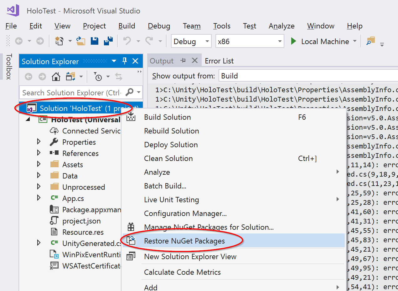The height and width of the screenshot is (291, 398).
Task: Open the Solution Explorer window options arrow
Action: pyautogui.click(x=114, y=61)
